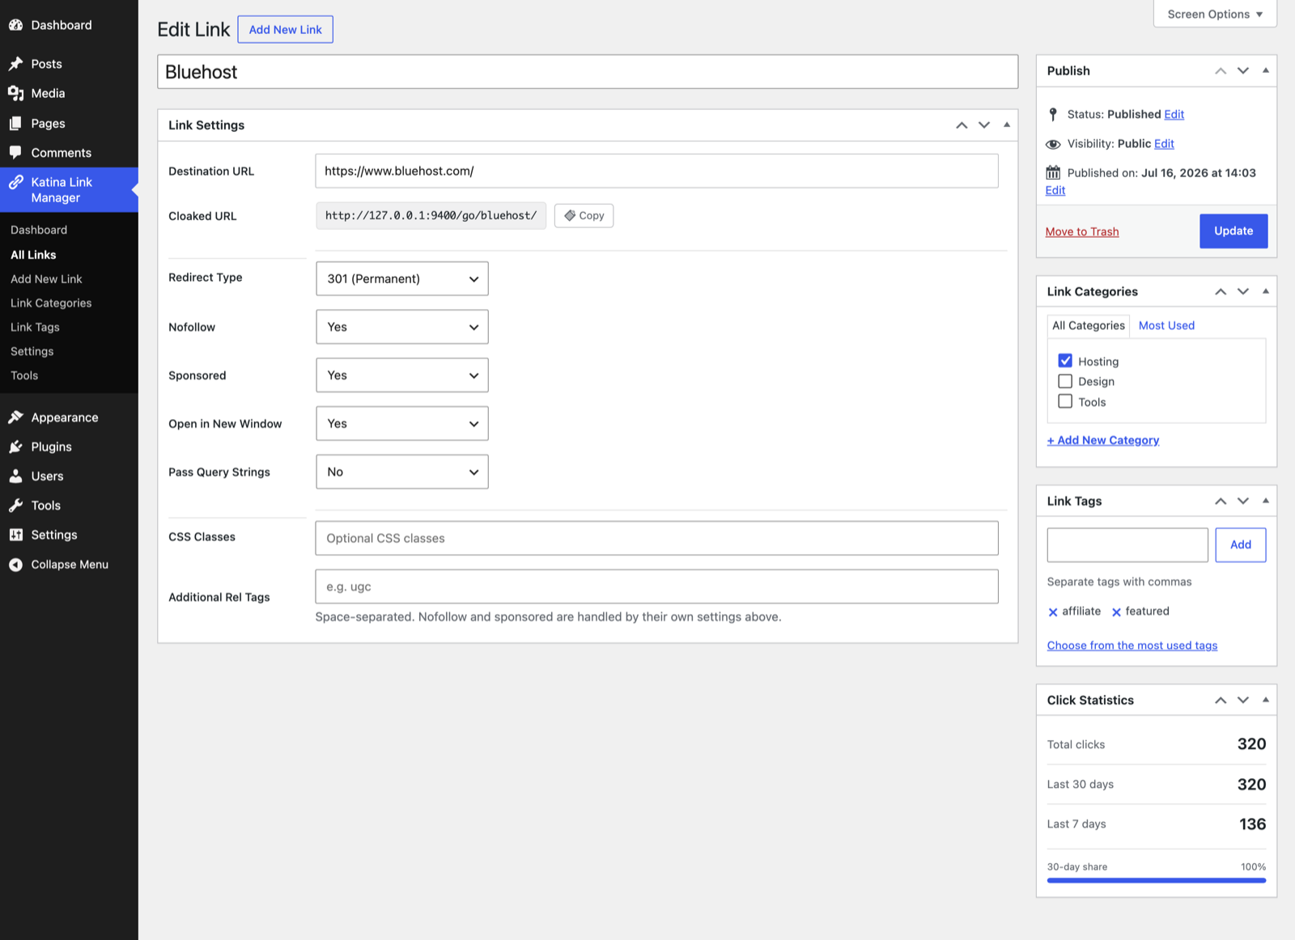Viewport: 1295px width, 940px height.
Task: Click the Pages document icon
Action: point(15,124)
